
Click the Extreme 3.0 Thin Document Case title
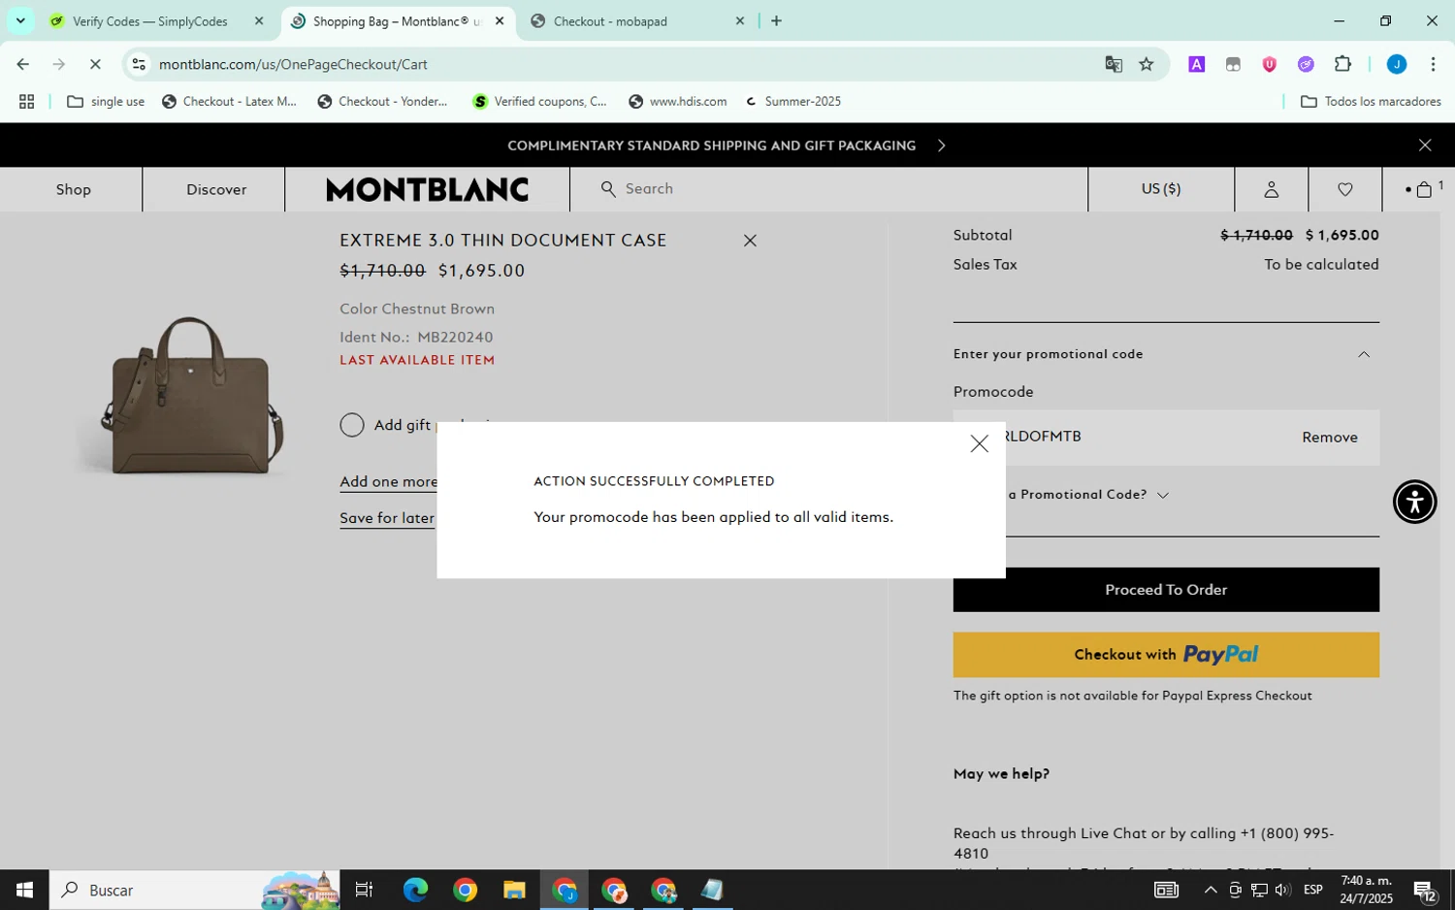tap(502, 241)
